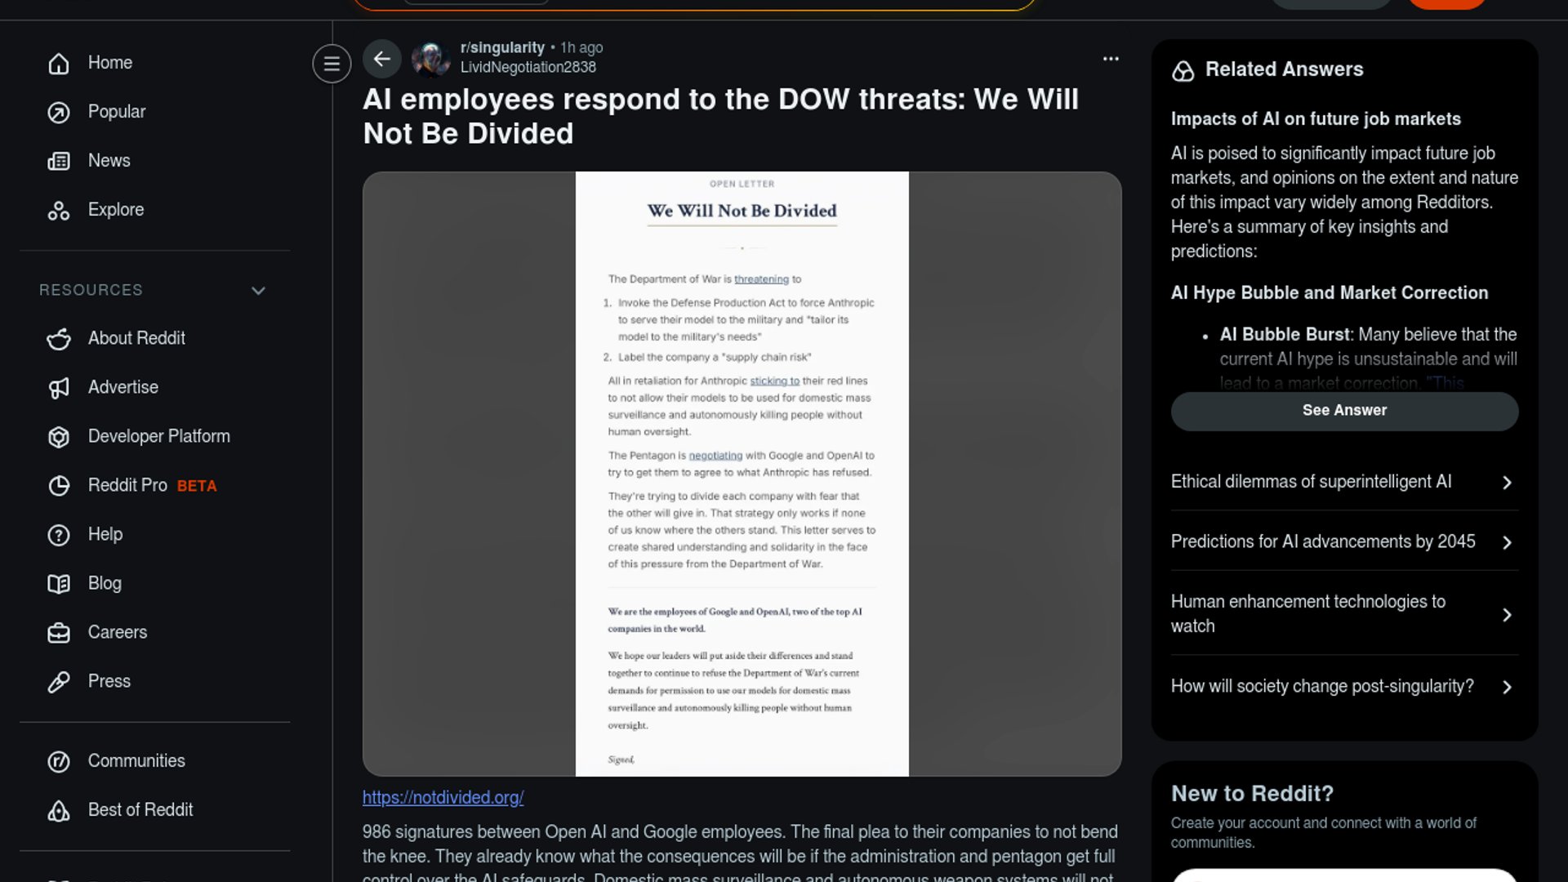Image resolution: width=1568 pixels, height=882 pixels.
Task: Click the See Answer button
Action: click(1344, 411)
